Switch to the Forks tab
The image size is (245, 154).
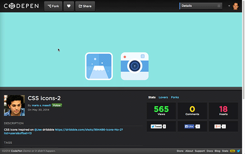(x=175, y=97)
